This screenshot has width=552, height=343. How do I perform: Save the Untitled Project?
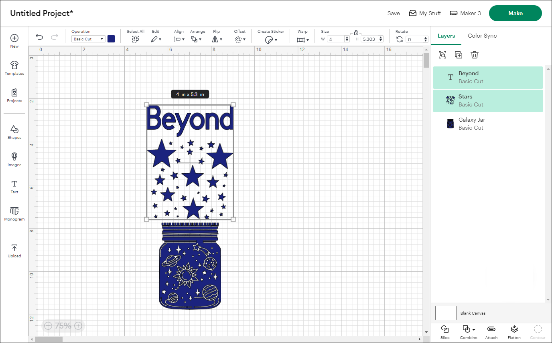point(394,13)
